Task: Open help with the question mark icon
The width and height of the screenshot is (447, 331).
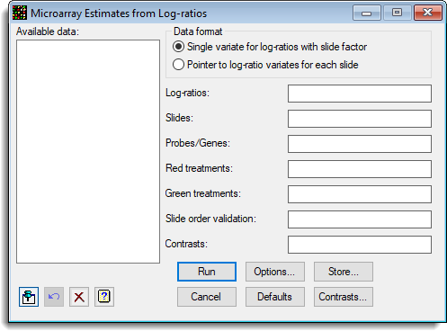Action: click(x=104, y=297)
